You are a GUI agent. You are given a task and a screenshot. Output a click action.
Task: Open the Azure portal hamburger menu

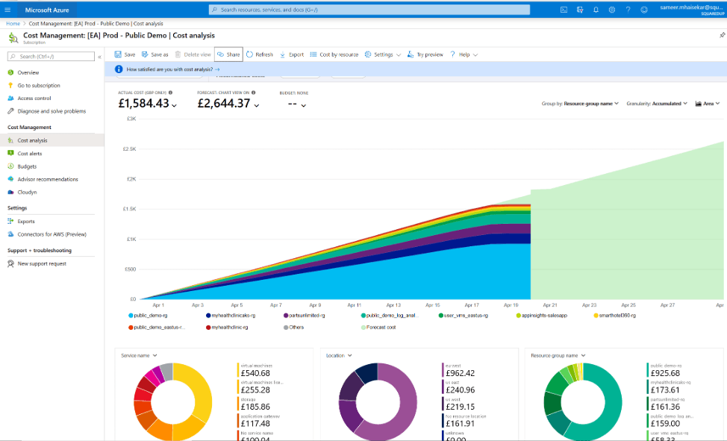(7, 10)
